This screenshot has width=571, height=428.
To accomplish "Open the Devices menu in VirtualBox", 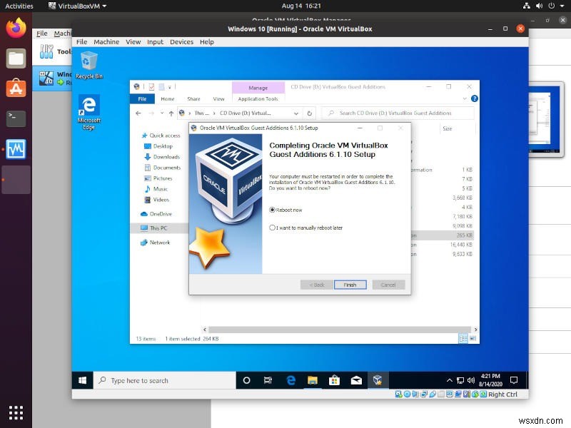I will click(x=181, y=41).
